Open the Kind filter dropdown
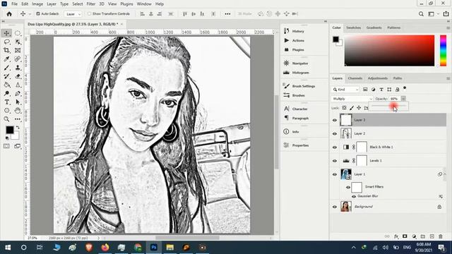Image resolution: width=452 pixels, height=254 pixels. (x=345, y=90)
